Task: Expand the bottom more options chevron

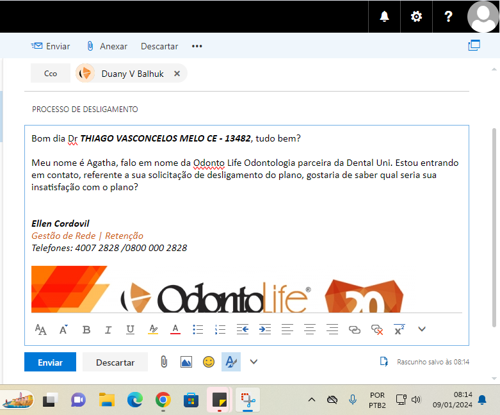Action: tap(254, 362)
